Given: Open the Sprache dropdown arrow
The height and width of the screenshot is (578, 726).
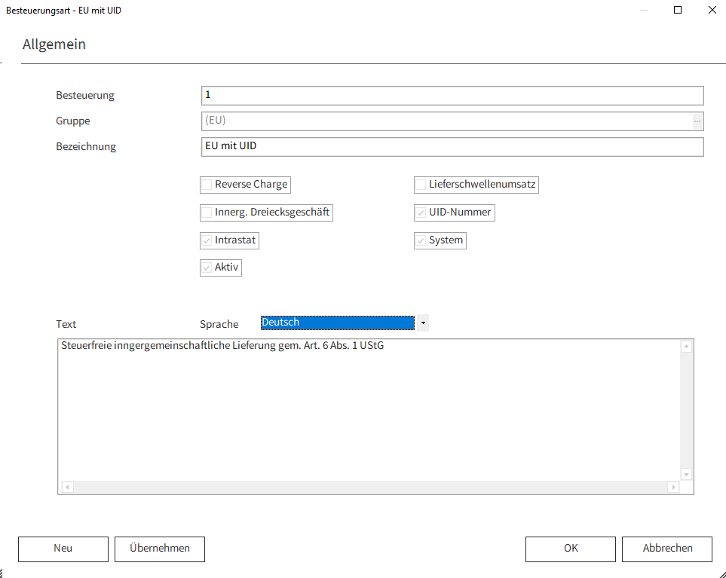Looking at the screenshot, I should click(x=423, y=323).
